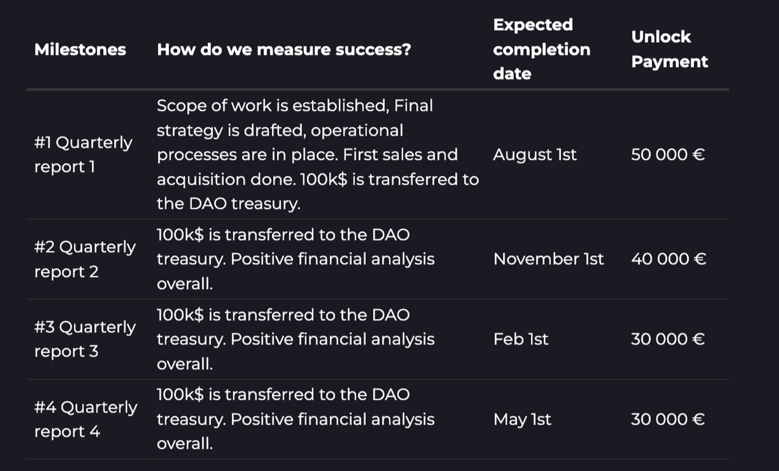Click the success description for report 2
779x471 pixels.
click(296, 259)
